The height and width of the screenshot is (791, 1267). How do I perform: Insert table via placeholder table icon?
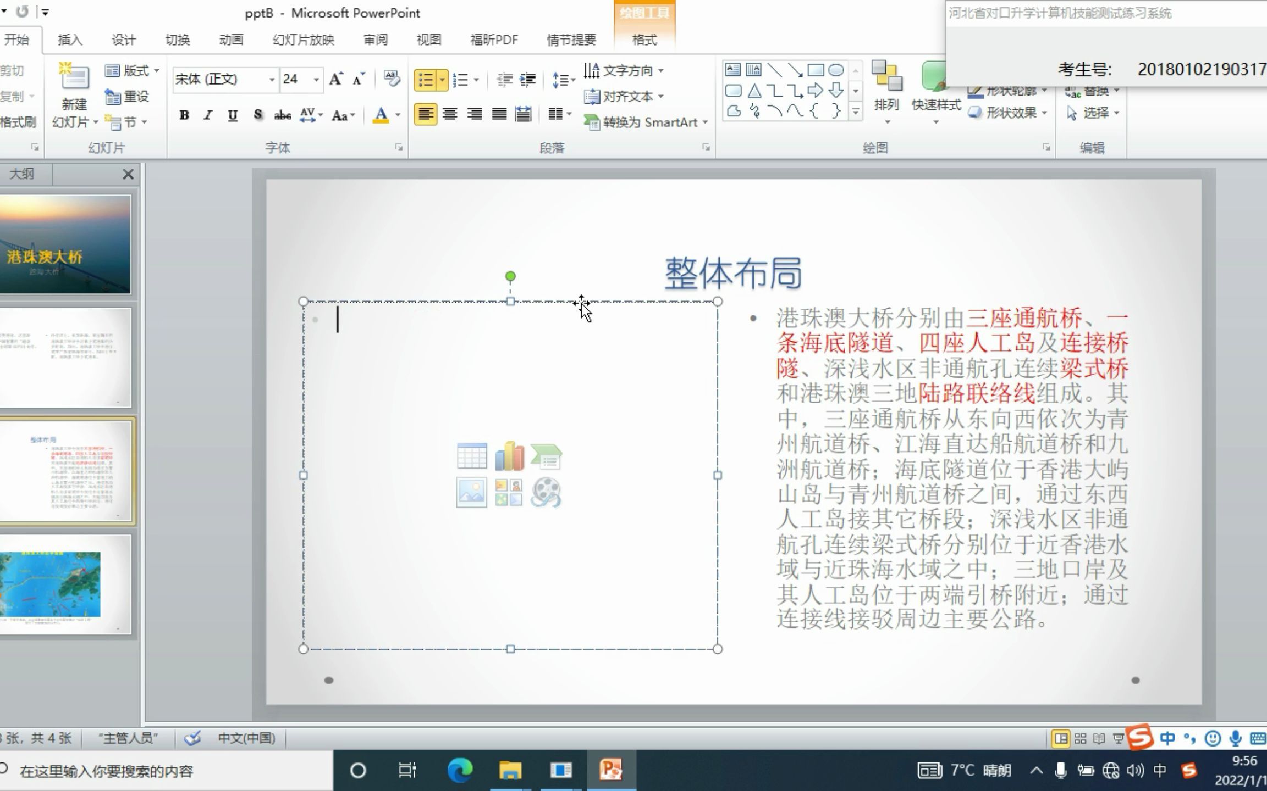click(471, 456)
